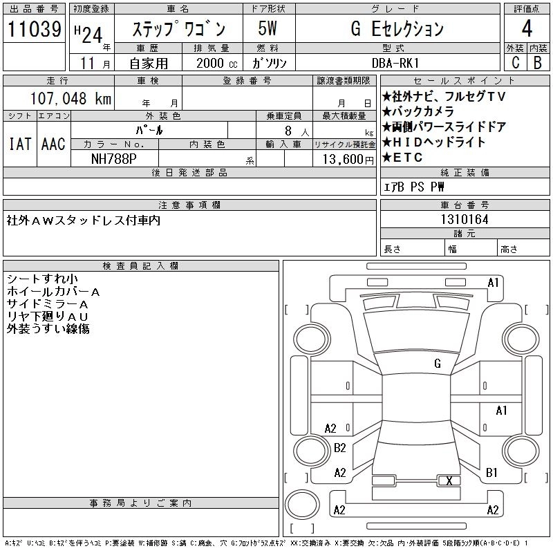Select the セールスポイント header
The width and height of the screenshot is (553, 553).
[x=465, y=81]
